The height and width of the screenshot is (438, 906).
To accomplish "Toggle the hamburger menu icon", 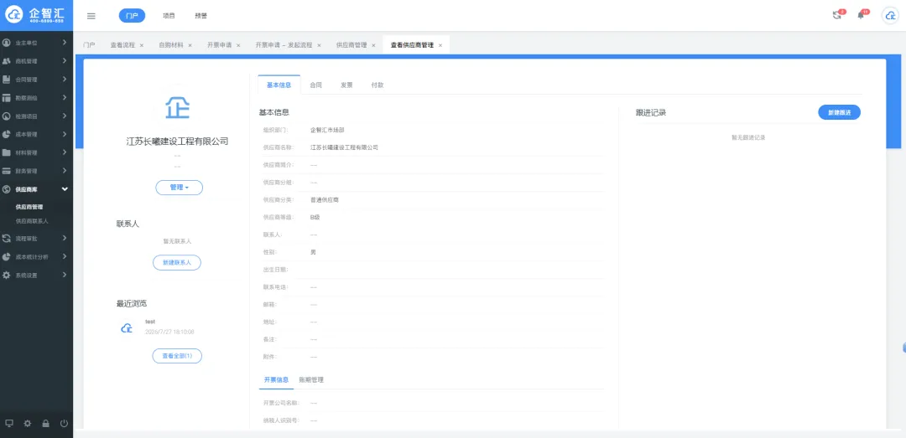I will [x=91, y=16].
